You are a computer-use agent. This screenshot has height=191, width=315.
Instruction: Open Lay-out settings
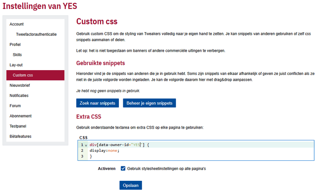[x=16, y=65]
